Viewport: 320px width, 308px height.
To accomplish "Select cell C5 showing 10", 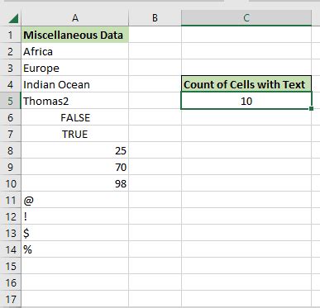I will 246,101.
